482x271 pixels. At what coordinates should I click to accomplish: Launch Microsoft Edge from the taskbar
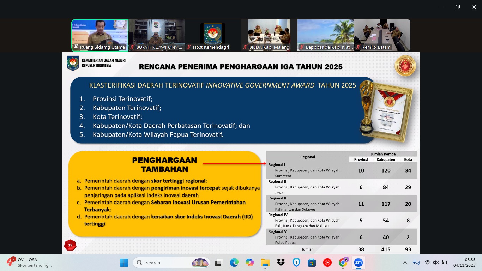[x=234, y=263]
